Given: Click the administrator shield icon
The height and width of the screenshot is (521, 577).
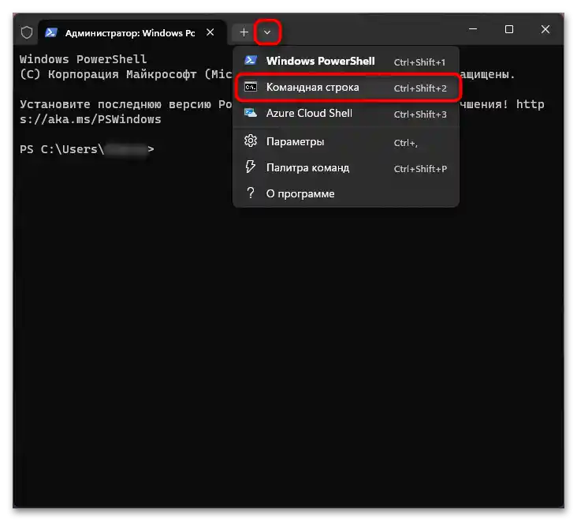Looking at the screenshot, I should (27, 32).
